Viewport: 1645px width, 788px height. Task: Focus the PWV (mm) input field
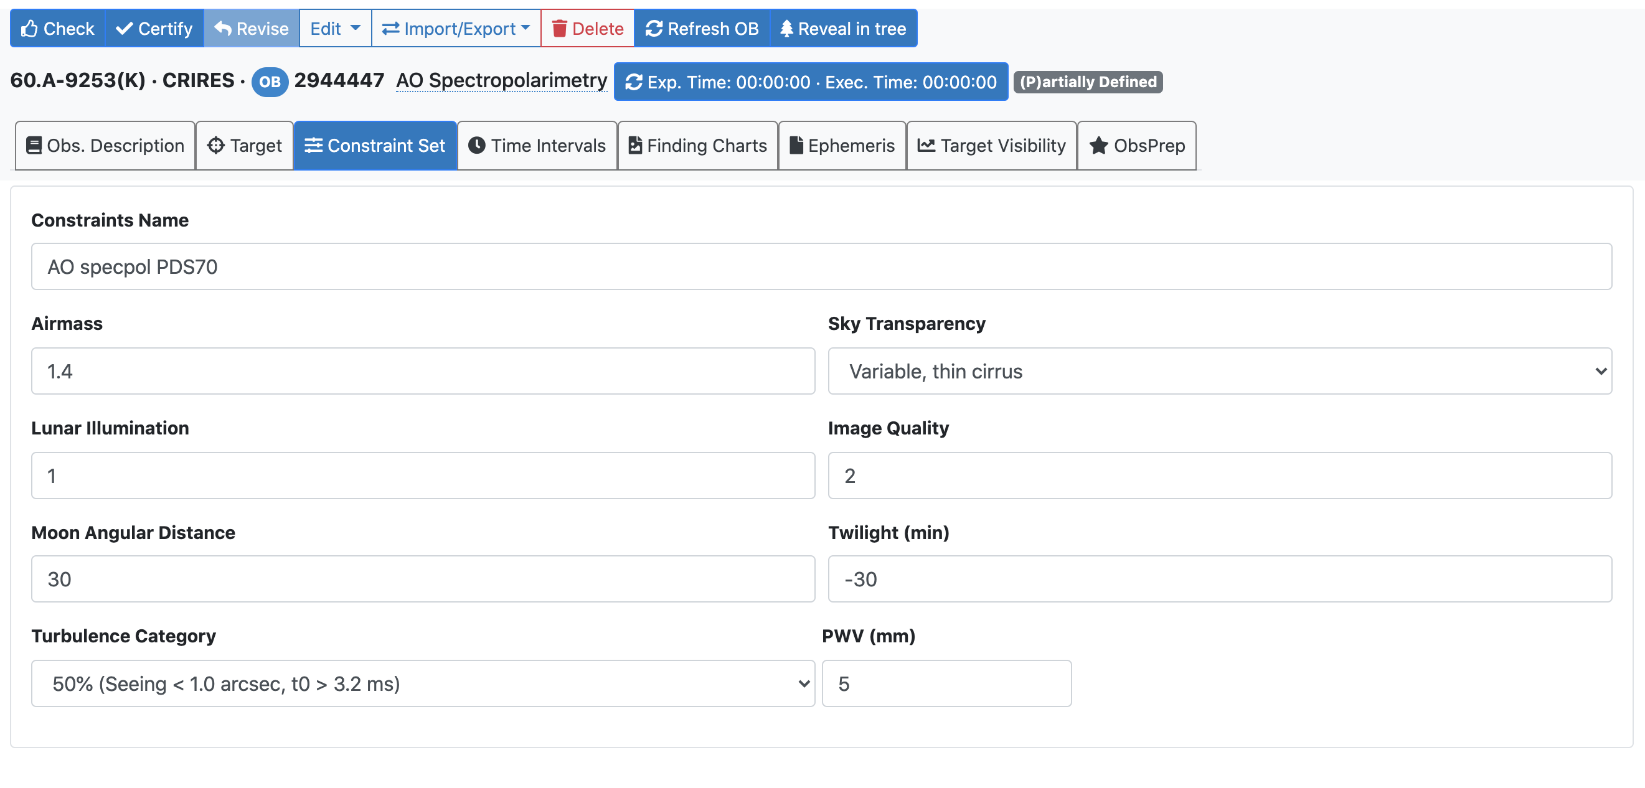(946, 683)
